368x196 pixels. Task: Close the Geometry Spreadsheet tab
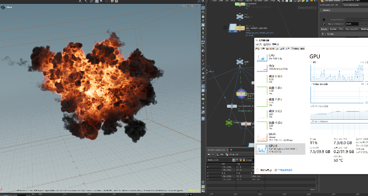click(227, 150)
